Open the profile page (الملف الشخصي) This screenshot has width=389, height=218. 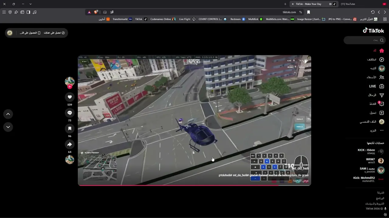pyautogui.click(x=372, y=122)
